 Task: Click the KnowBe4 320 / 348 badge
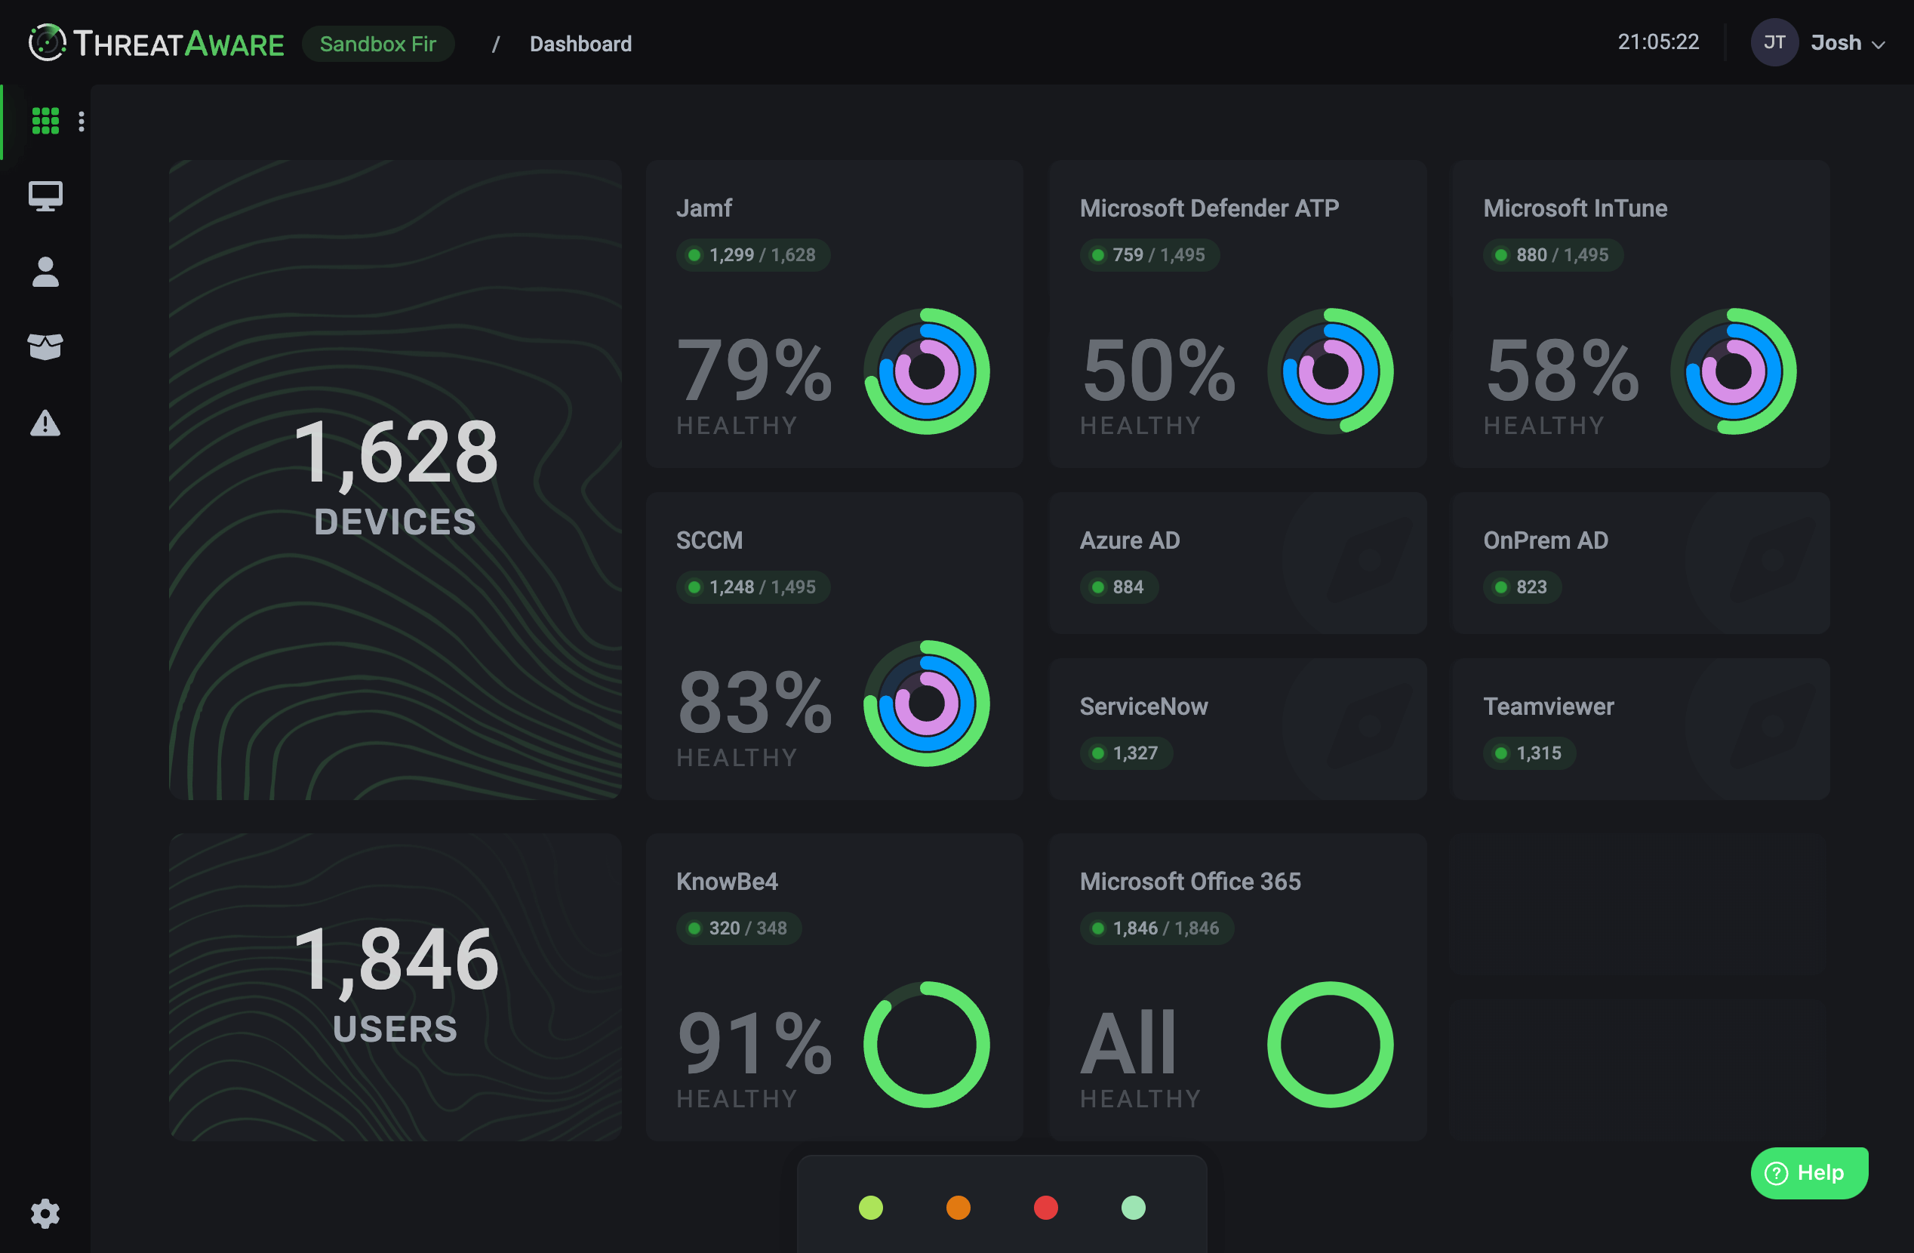tap(739, 928)
